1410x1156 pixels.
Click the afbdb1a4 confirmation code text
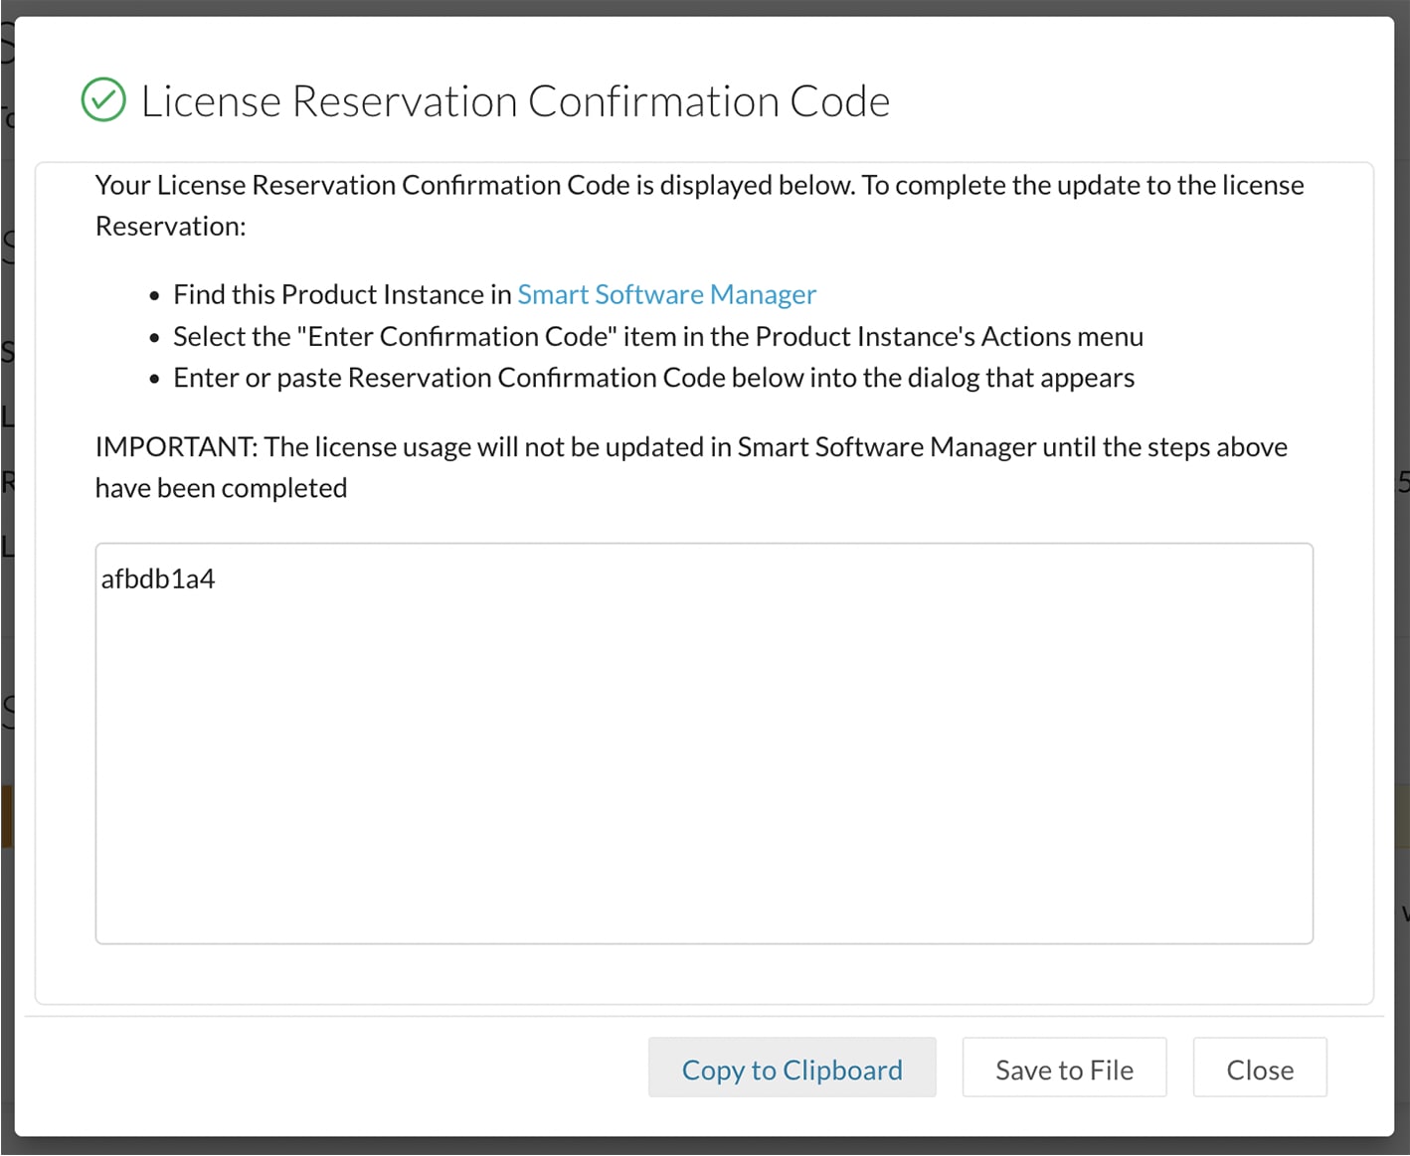(158, 578)
